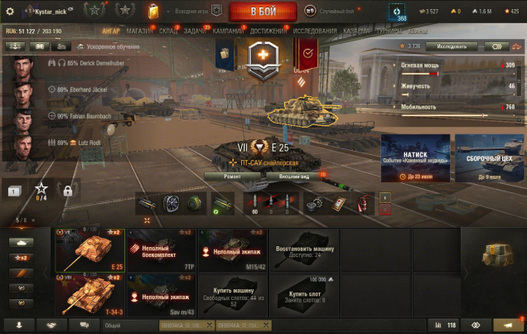Open the tank wheel equipment slot
The image size is (527, 334).
click(x=171, y=203)
